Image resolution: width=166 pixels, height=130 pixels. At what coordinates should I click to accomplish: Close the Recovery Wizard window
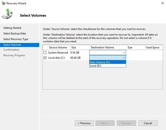[162, 3]
